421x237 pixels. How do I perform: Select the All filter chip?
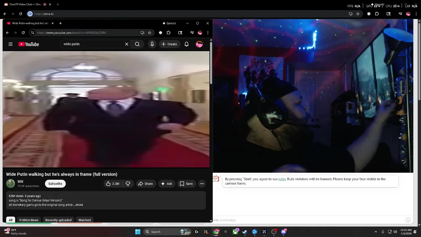click(11, 220)
